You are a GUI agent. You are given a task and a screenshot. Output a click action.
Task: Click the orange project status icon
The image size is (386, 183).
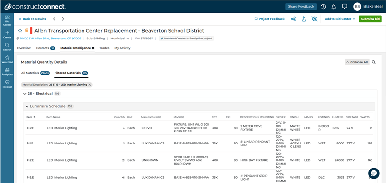pos(27,31)
